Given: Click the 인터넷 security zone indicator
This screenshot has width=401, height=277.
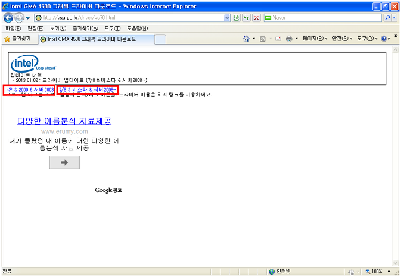Looking at the screenshot, I should pos(280,272).
